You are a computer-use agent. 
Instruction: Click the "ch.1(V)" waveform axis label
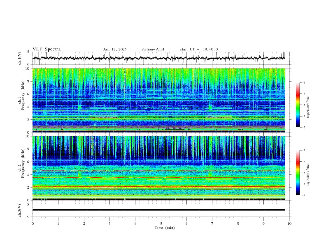click(x=20, y=58)
